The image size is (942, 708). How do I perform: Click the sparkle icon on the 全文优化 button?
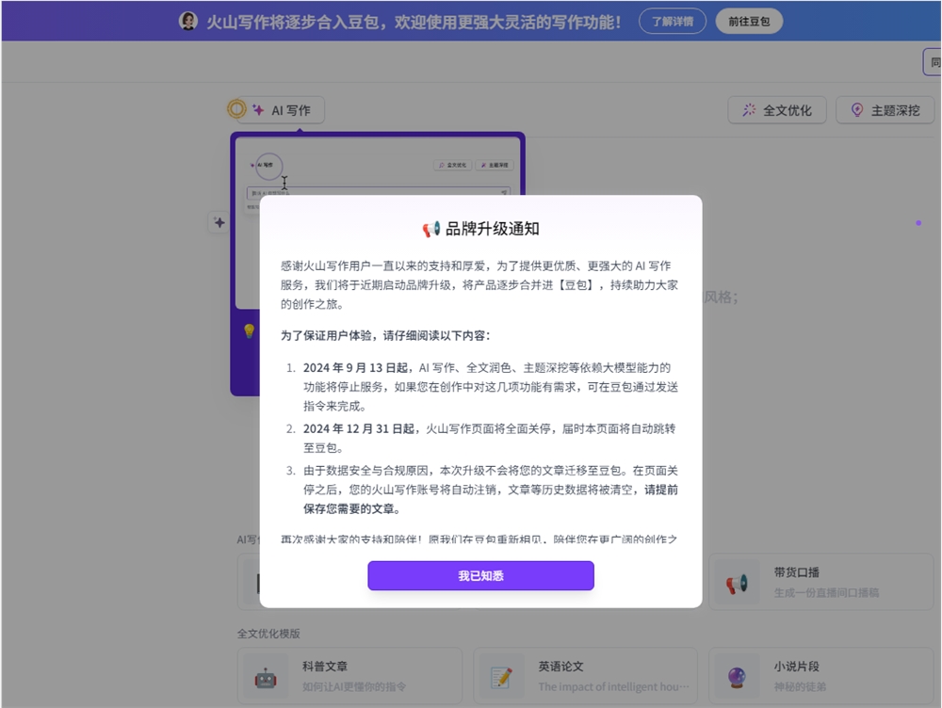(749, 109)
